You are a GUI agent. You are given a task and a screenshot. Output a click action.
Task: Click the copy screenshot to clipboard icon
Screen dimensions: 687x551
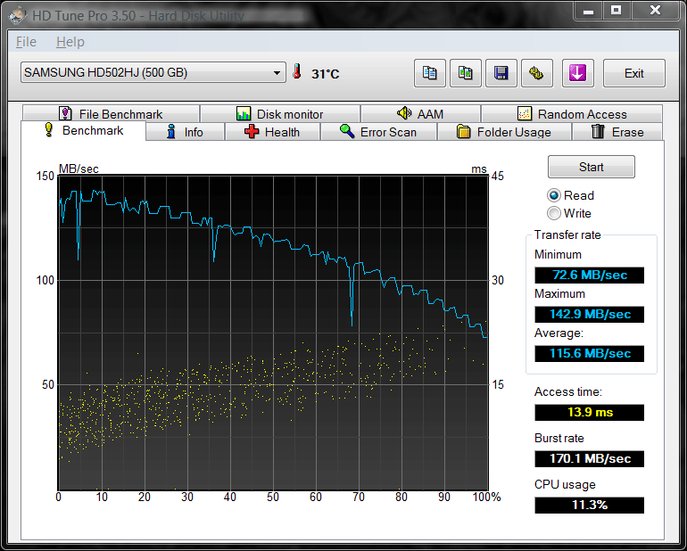466,73
